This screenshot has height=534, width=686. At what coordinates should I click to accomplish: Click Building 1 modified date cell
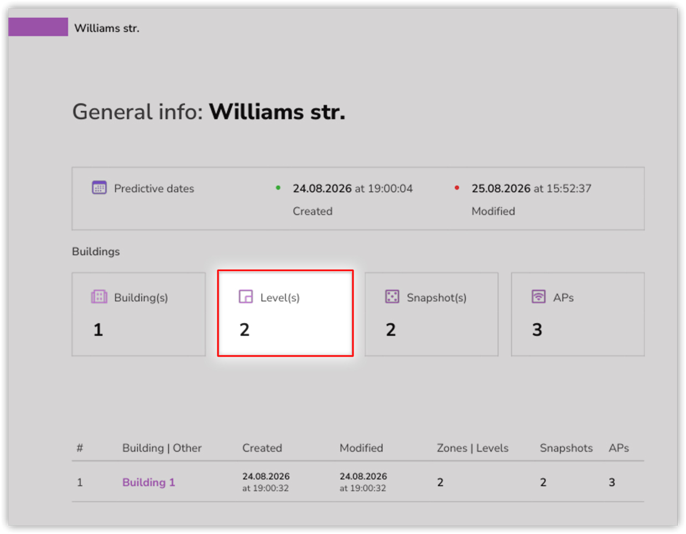click(363, 482)
